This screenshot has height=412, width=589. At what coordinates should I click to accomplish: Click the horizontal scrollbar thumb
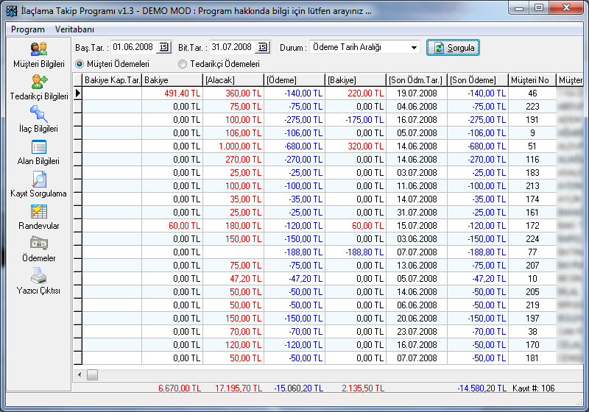pyautogui.click(x=93, y=375)
